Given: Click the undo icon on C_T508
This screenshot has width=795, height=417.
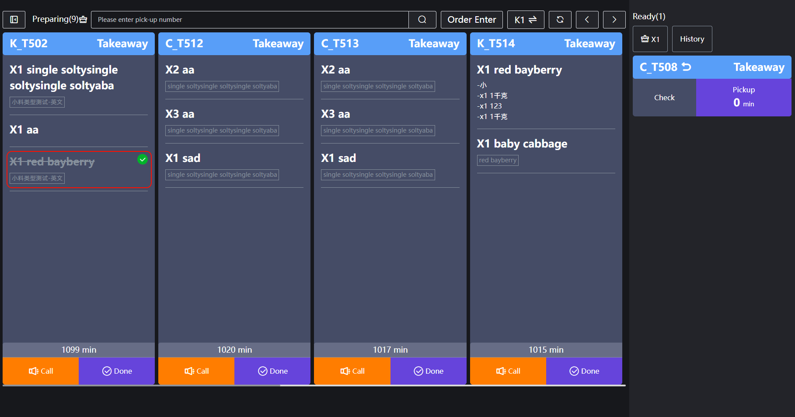Looking at the screenshot, I should 687,67.
